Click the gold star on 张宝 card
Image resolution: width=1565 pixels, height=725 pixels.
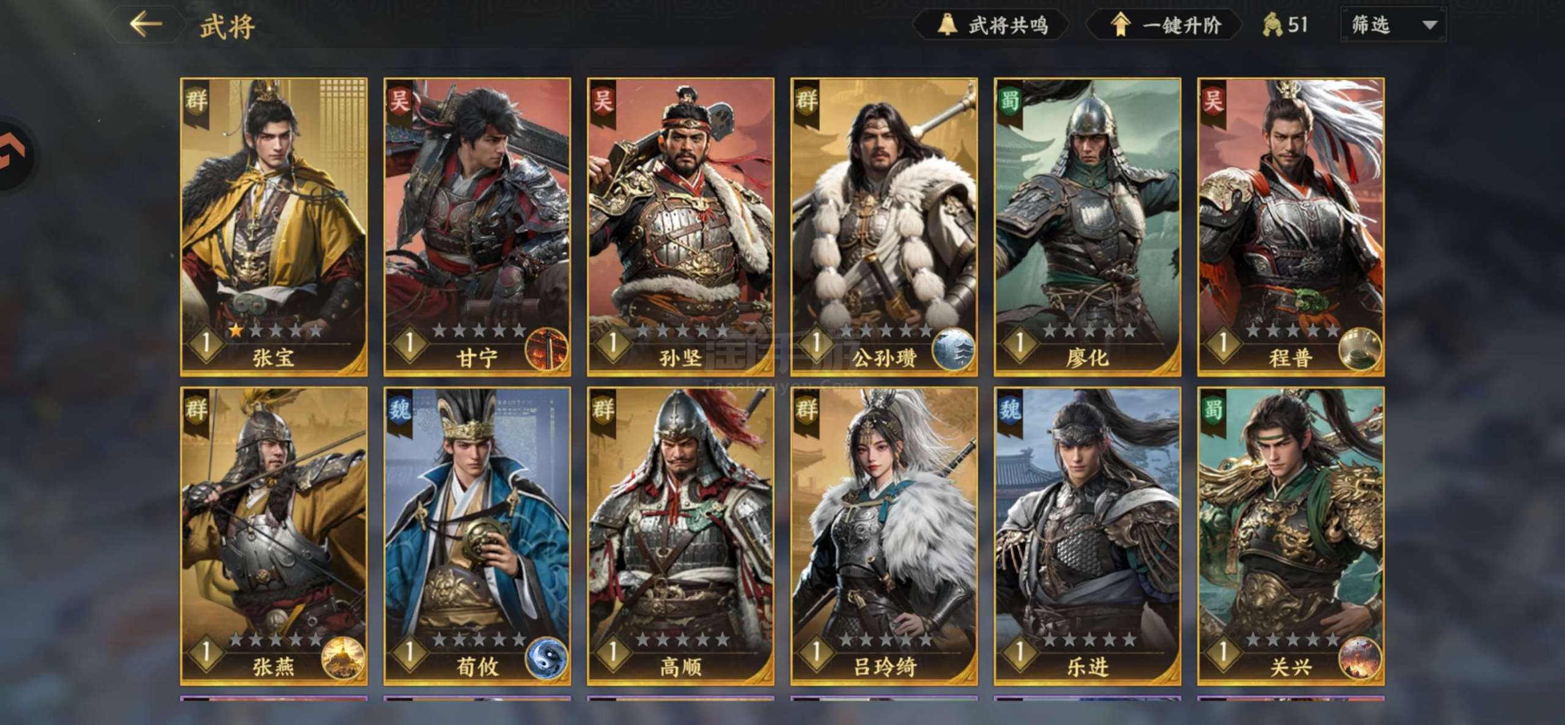pos(235,331)
